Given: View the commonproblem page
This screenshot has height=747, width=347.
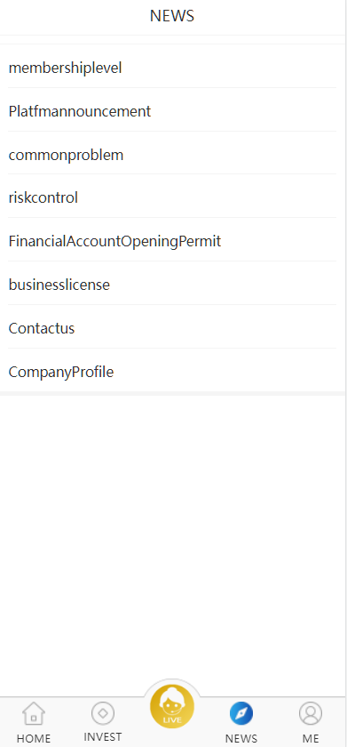Looking at the screenshot, I should click(172, 155).
